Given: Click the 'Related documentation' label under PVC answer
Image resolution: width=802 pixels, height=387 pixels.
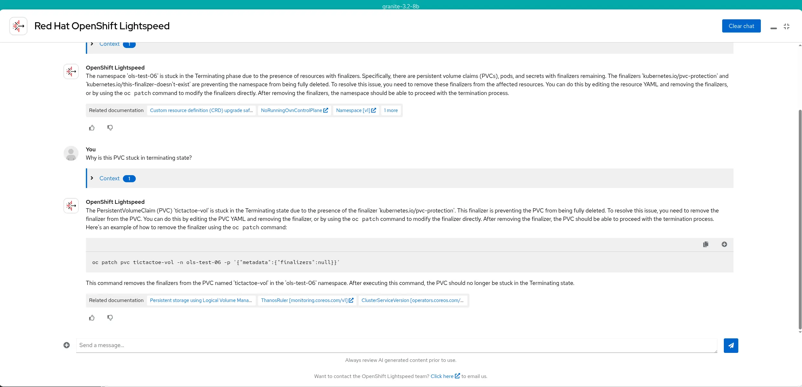Looking at the screenshot, I should coord(116,300).
